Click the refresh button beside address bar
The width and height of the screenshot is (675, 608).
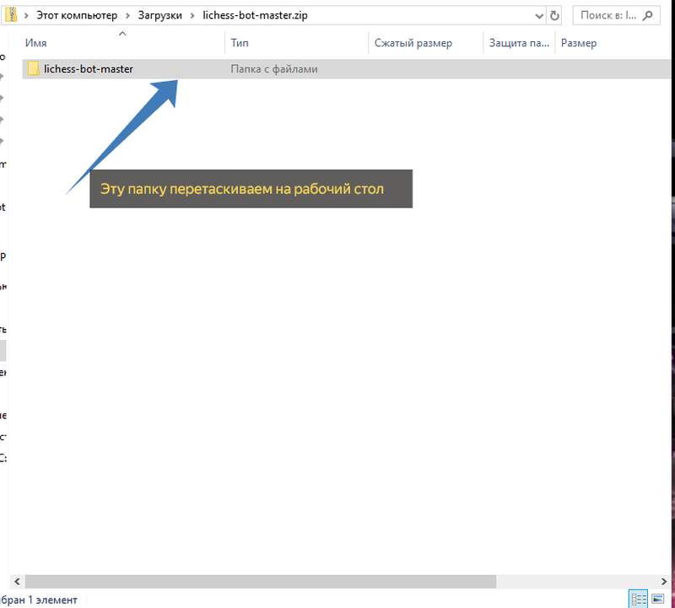pyautogui.click(x=553, y=16)
